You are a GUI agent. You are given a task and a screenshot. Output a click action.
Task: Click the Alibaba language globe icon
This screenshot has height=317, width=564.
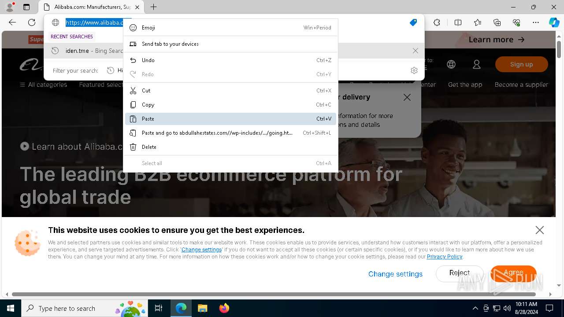451,64
